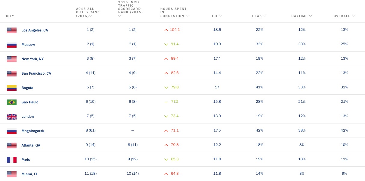Viewport: 365px width, 181px height.
Task: Sort by Overall congestion column
Action: tap(344, 16)
